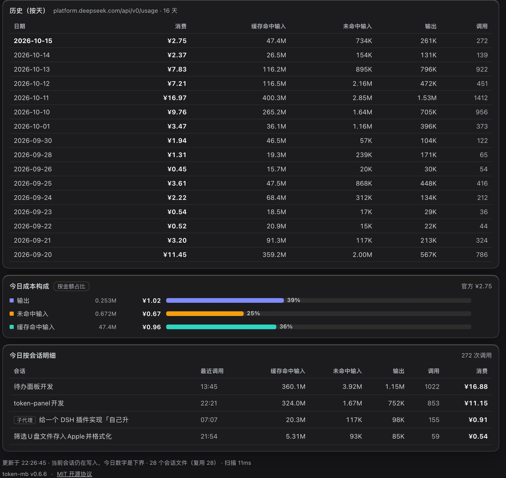Viewport: 506px width, 478px height.
Task: Click the ¥11.45 cost value
Action: tap(175, 255)
